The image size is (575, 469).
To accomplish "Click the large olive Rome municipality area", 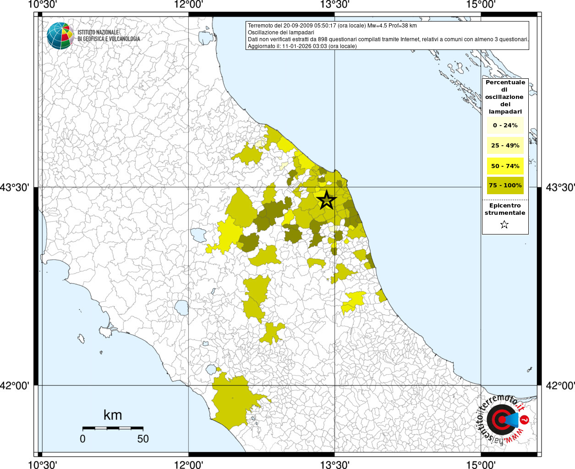I will [232, 402].
